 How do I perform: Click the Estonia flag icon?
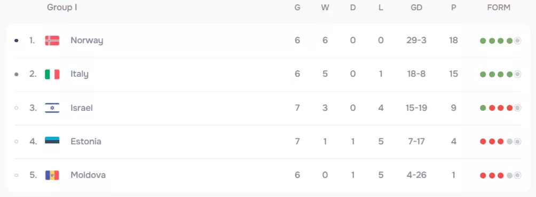(x=52, y=141)
